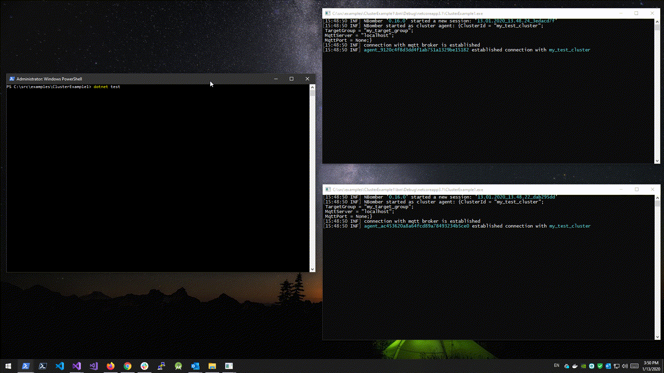Click 'my_test_cluster' link text in upper console last line
The image size is (664, 373).
pyautogui.click(x=570, y=50)
